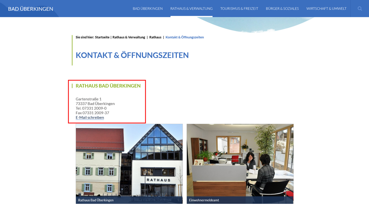
Task: Open the Wirtschaft & Umwelt menu
Action: click(x=326, y=9)
